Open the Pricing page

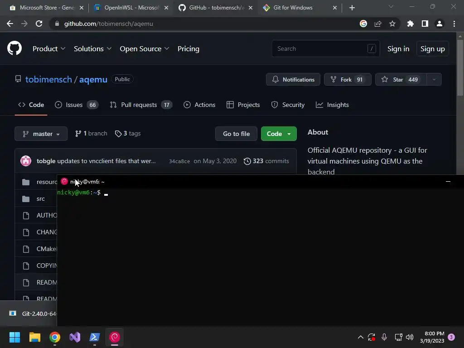pos(188,49)
